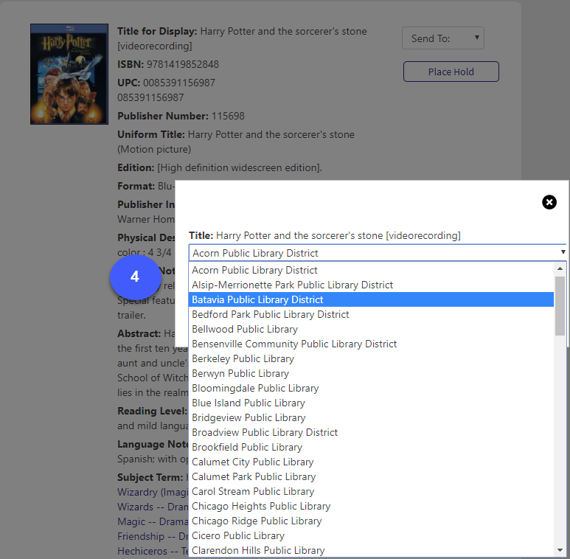
Task: Open the Friendship subject term link
Action: [153, 536]
